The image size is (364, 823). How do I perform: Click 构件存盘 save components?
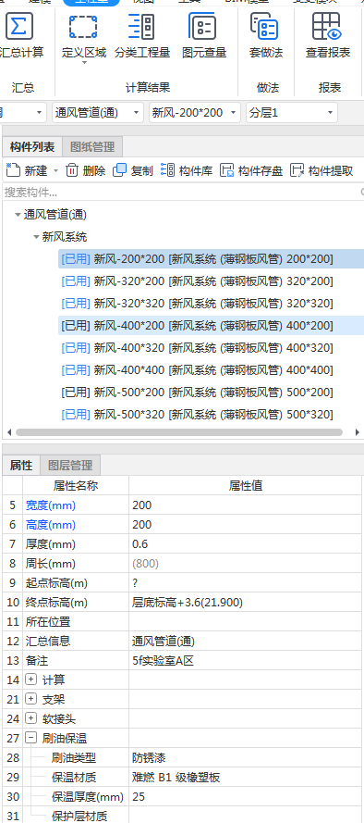pyautogui.click(x=251, y=170)
